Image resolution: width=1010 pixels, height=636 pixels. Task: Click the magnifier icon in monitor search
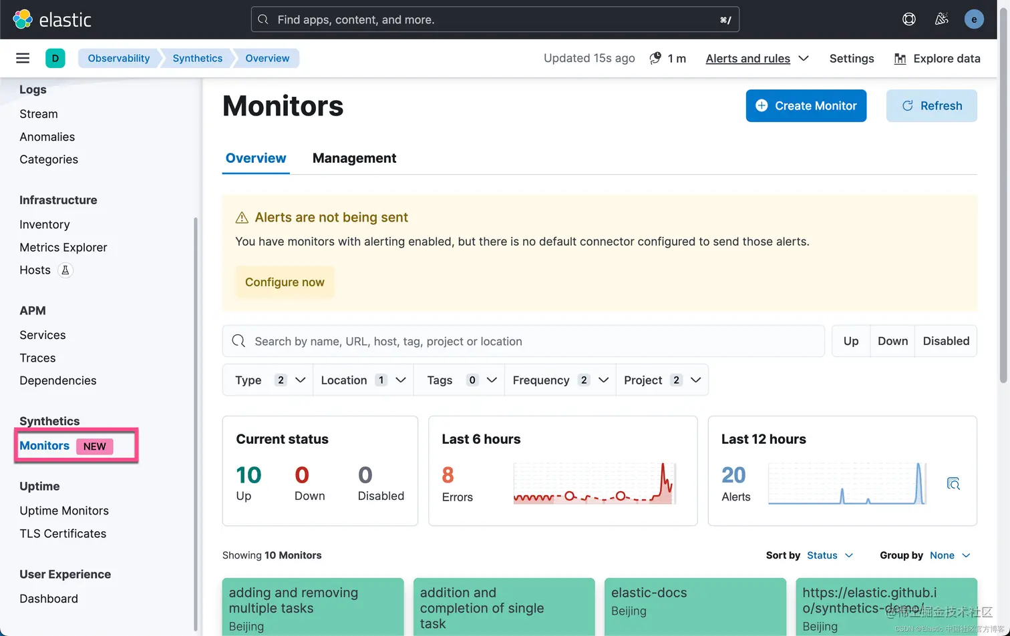(238, 341)
